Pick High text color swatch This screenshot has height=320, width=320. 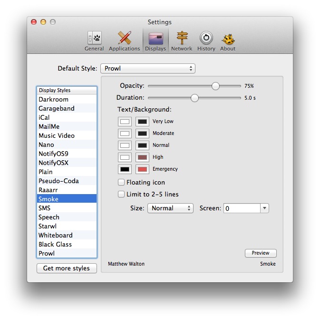(125, 157)
